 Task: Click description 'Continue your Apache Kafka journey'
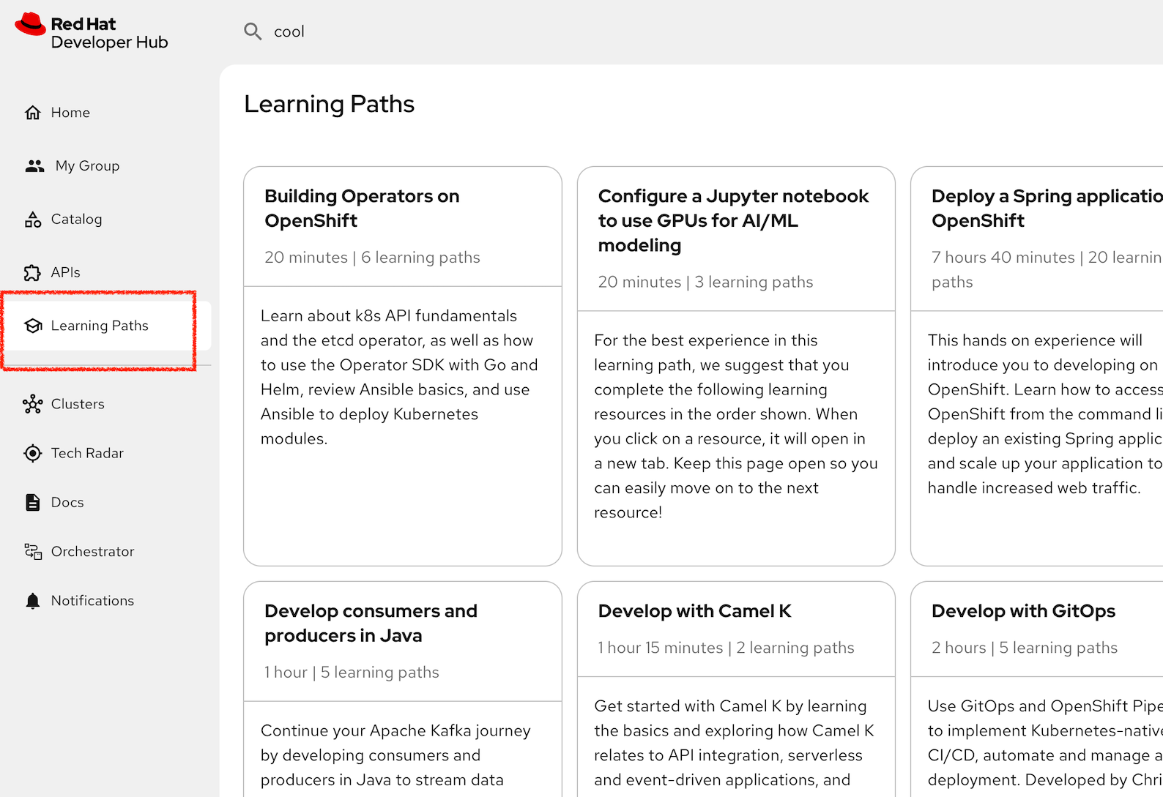coord(395,755)
